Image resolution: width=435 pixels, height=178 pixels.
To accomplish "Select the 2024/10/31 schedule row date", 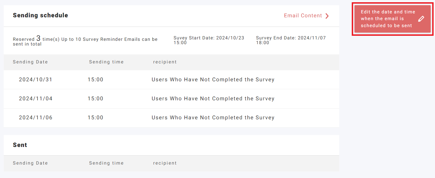I will click(x=35, y=80).
